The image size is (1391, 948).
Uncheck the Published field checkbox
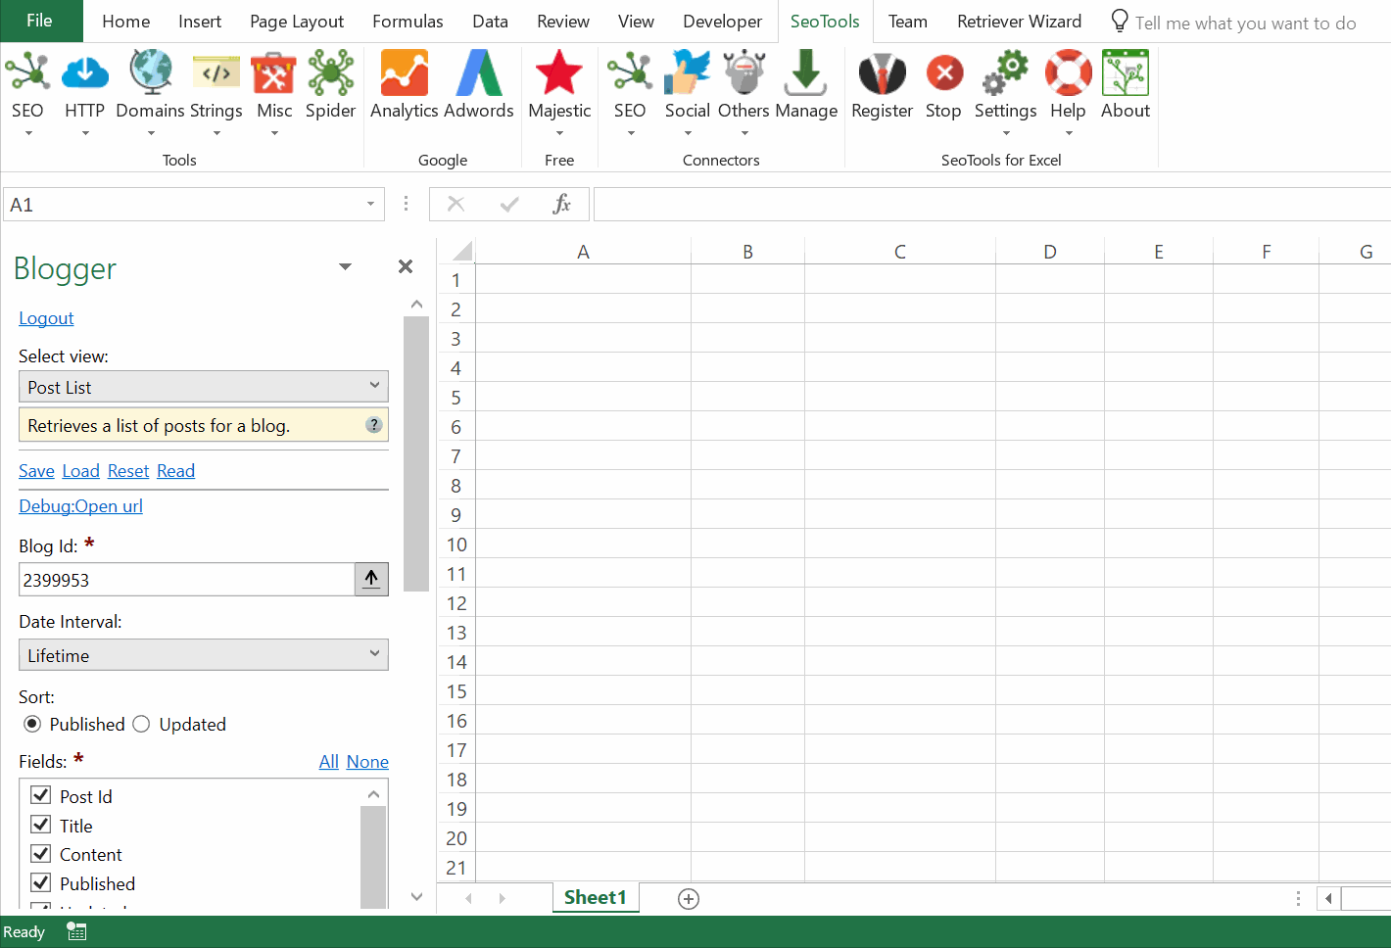(41, 881)
